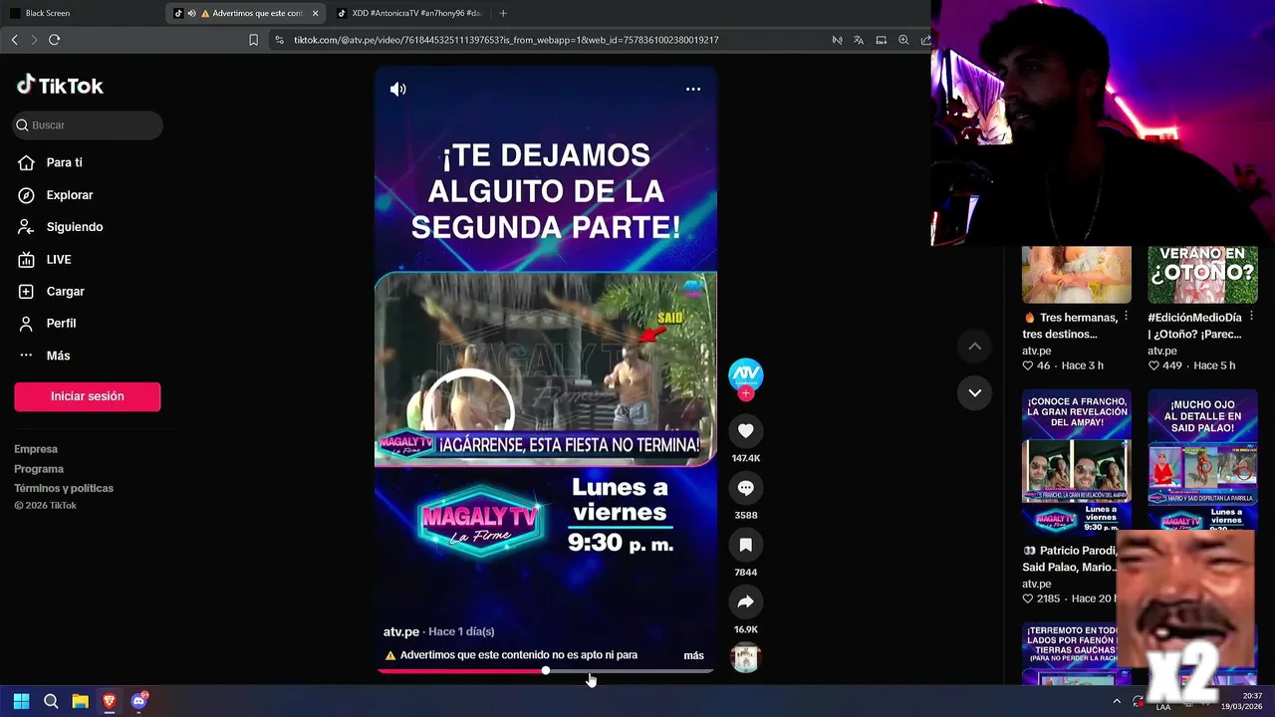The height and width of the screenshot is (717, 1275).
Task: Open the Tres hermanas, tres destinos video
Action: coord(1077,275)
